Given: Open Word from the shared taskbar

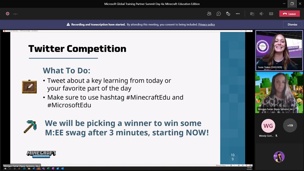Looking at the screenshot, I should pos(34,169).
